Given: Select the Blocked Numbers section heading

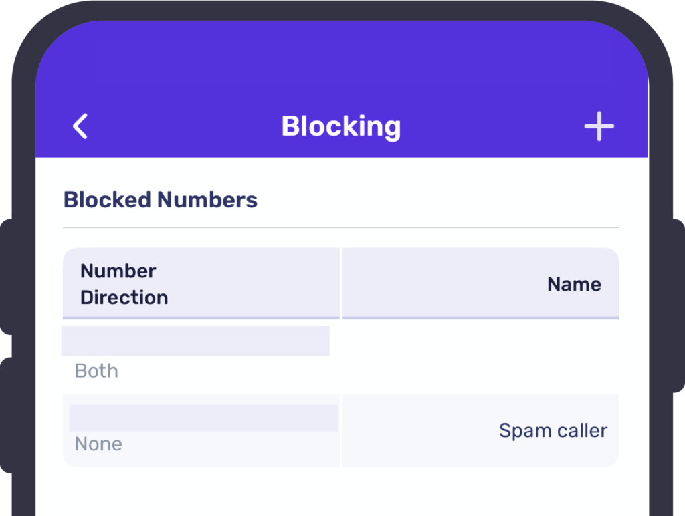Looking at the screenshot, I should pos(161,200).
